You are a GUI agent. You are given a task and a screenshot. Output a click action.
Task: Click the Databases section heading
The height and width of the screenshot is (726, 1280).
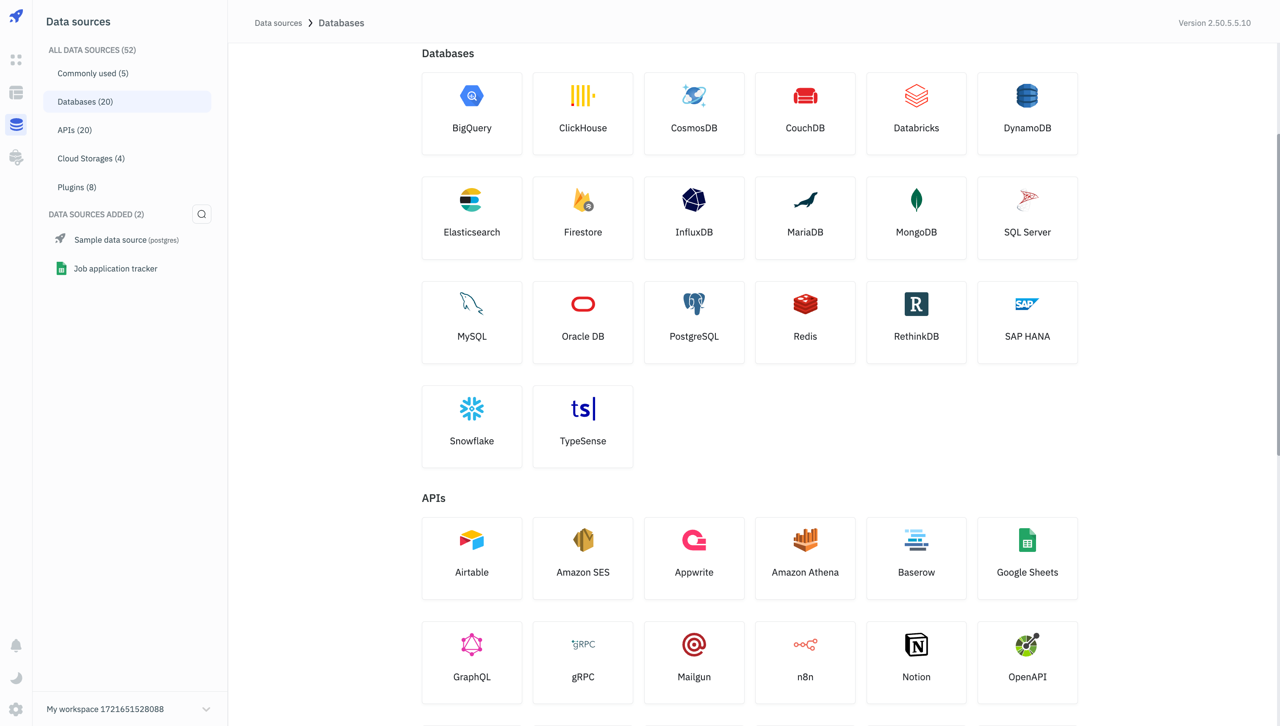(448, 53)
